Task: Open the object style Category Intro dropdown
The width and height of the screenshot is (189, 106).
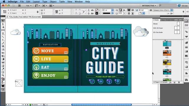Action: (x=172, y=10)
